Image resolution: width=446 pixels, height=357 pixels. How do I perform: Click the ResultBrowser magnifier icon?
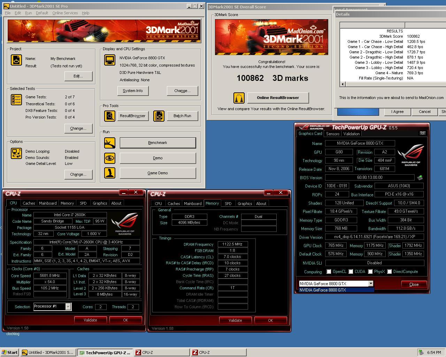point(110,116)
